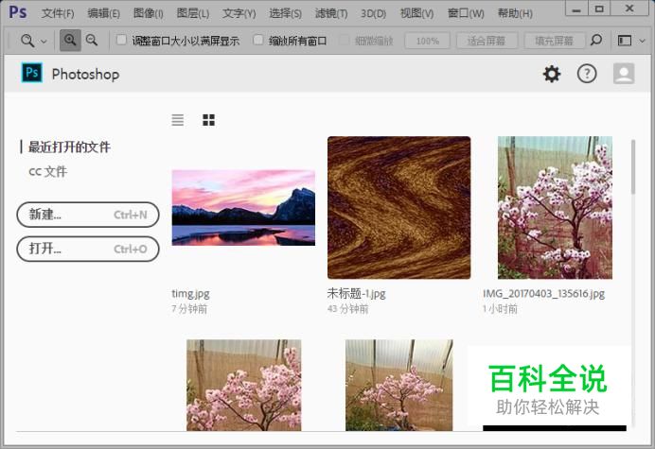
Task: Click the 未标题-1.jpg file name
Action: [356, 294]
